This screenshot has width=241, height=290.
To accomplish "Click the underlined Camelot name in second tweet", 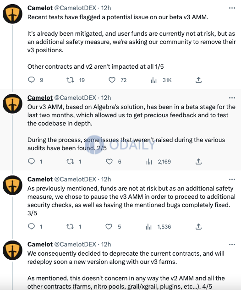I will (x=40, y=98).
